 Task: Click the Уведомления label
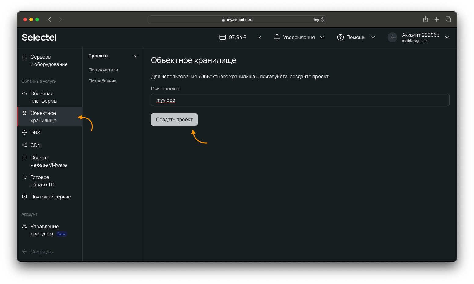[x=299, y=37]
